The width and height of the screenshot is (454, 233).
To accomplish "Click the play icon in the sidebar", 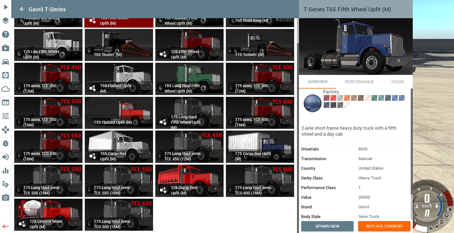I will (5, 7).
